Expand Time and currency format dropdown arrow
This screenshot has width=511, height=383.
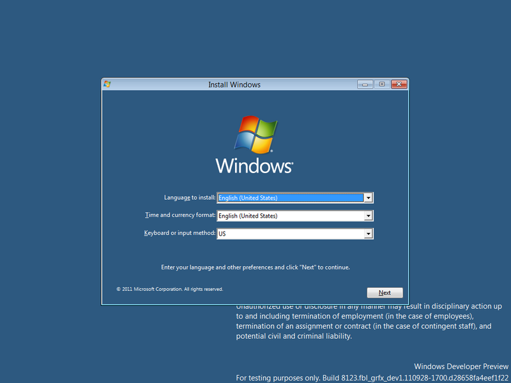coord(368,216)
